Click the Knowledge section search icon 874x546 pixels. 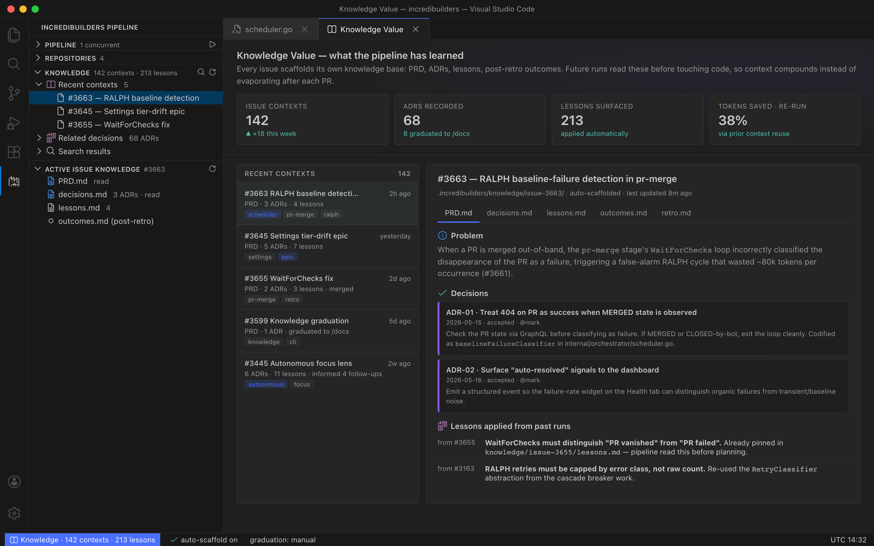pyautogui.click(x=201, y=72)
